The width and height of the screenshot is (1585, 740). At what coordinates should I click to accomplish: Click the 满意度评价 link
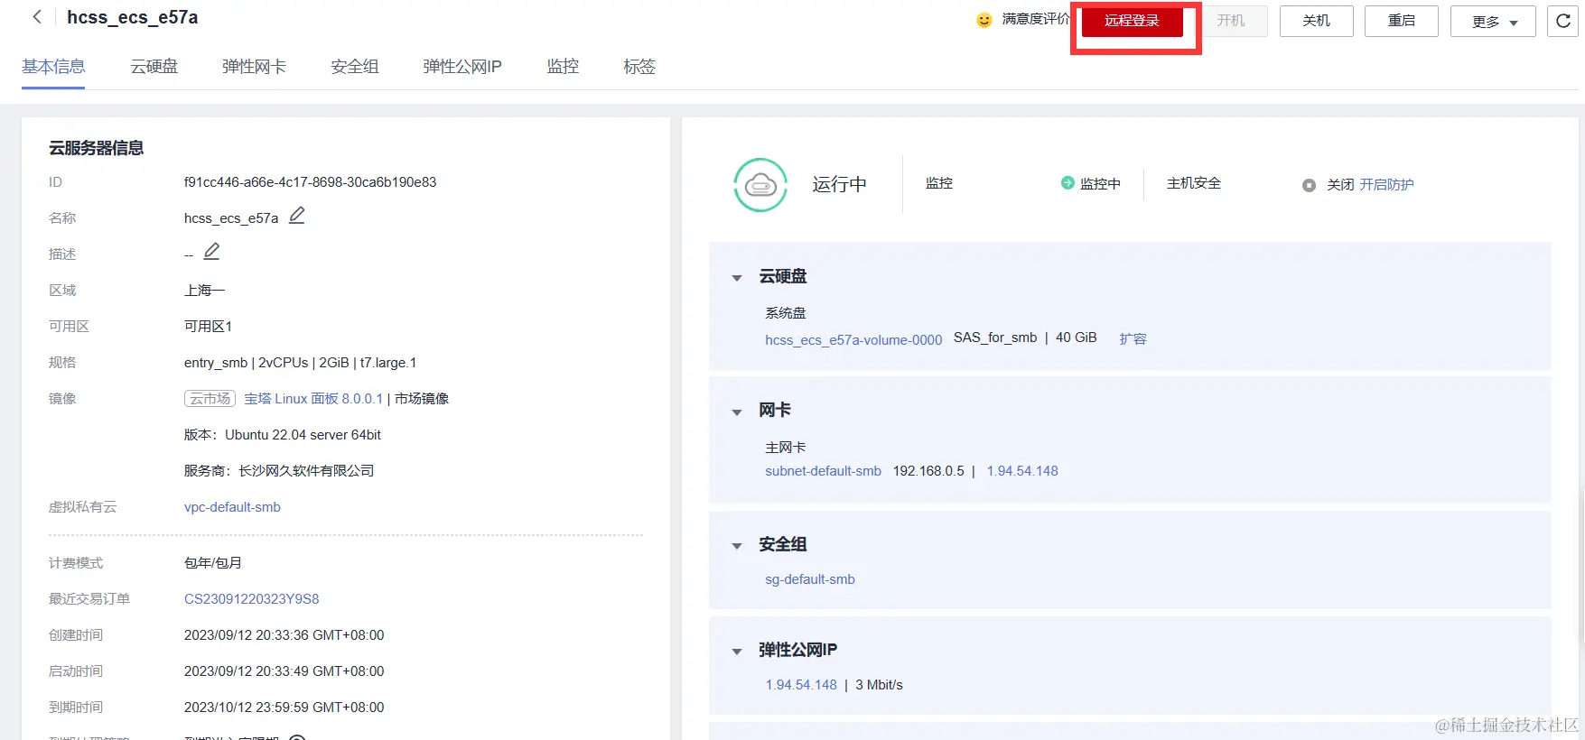[1035, 19]
